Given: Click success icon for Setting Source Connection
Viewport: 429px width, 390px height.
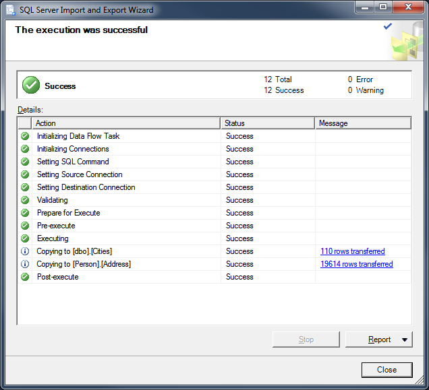Looking at the screenshot, I should click(x=25, y=174).
